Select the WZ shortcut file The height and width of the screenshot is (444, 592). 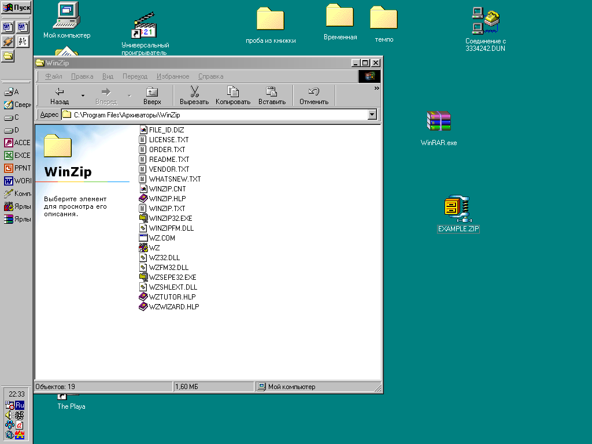point(150,247)
